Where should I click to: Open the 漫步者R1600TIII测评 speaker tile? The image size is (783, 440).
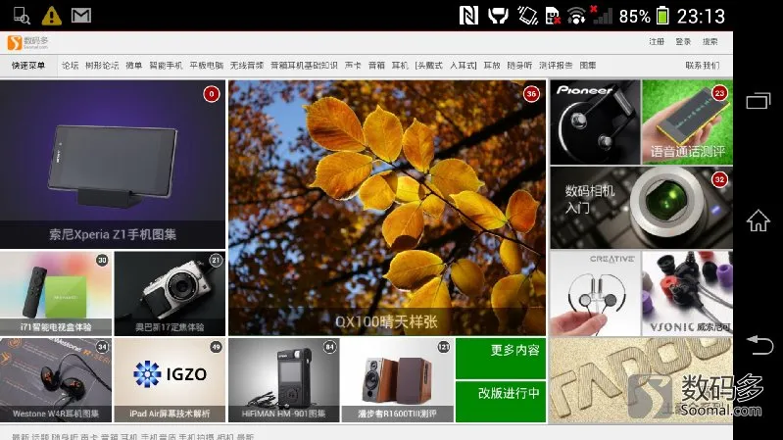[x=398, y=380]
